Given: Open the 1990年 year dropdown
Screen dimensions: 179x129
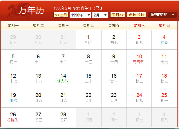Looking at the screenshot, I should pos(80,15).
